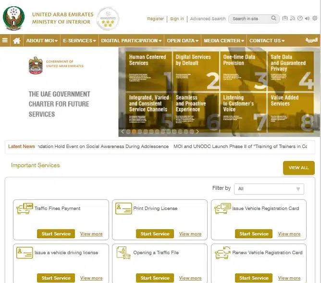Expand the E-SERVICES menu
The width and height of the screenshot is (321, 283).
[79, 41]
